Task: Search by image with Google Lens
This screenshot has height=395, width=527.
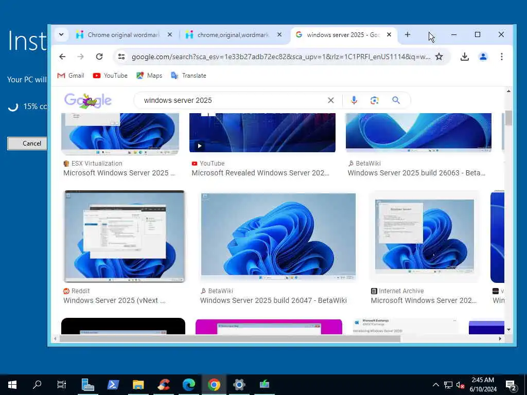Action: [375, 100]
